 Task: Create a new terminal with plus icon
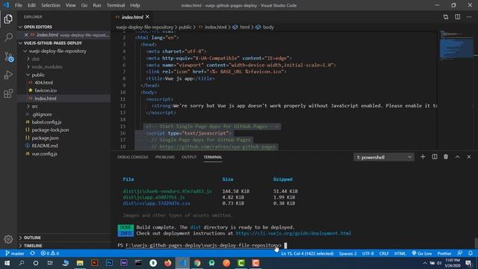tap(423, 157)
